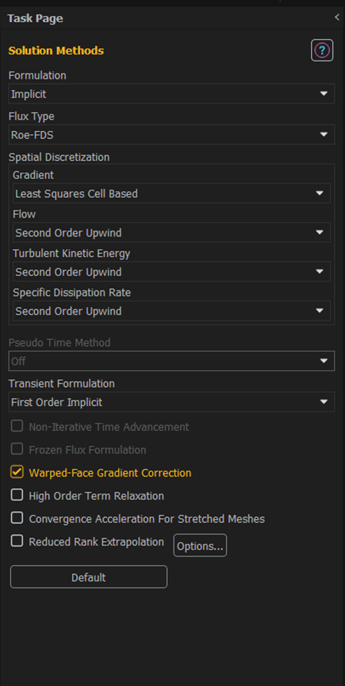Click the Pseudo Time Method dropdown arrow
The image size is (345, 686).
[x=324, y=361]
